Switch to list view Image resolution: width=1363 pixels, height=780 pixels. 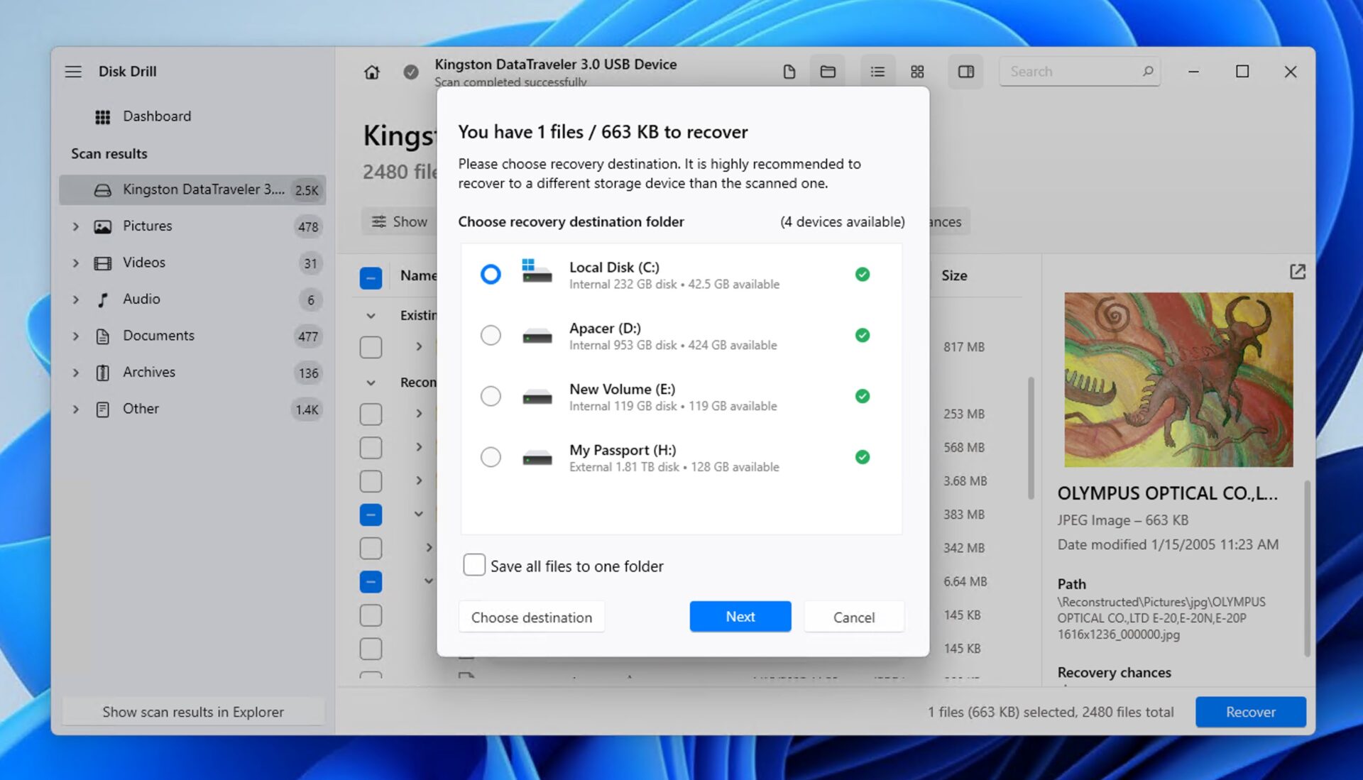877,71
